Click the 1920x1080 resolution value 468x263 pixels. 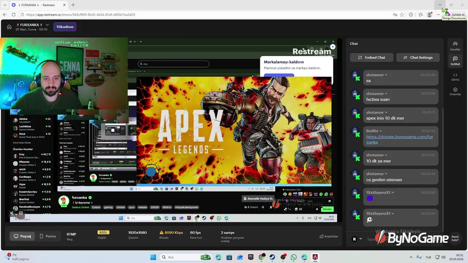point(137,233)
